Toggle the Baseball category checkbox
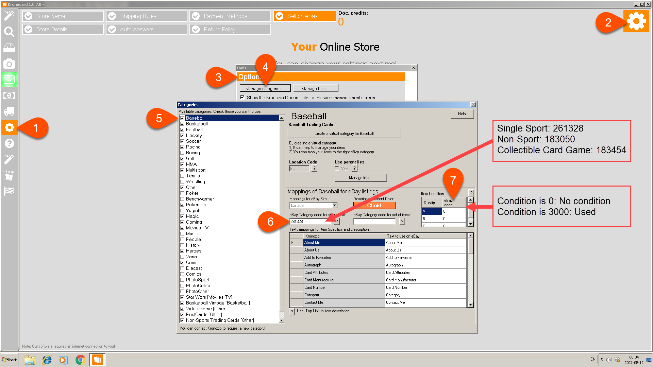 click(182, 118)
